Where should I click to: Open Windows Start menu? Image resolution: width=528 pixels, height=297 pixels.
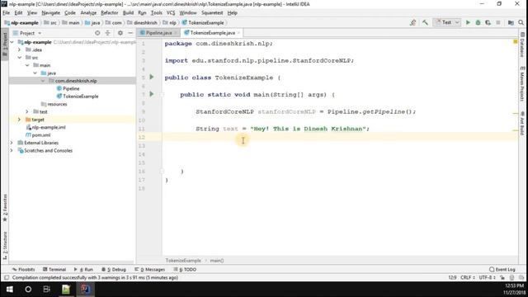click(x=9, y=290)
